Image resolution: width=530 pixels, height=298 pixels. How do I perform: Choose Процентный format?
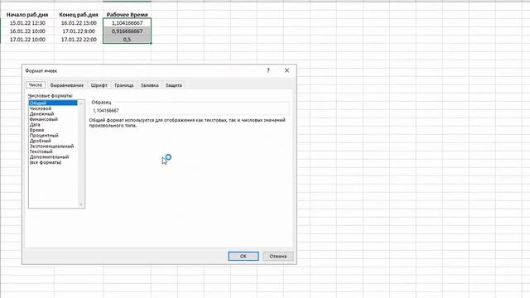click(53, 136)
